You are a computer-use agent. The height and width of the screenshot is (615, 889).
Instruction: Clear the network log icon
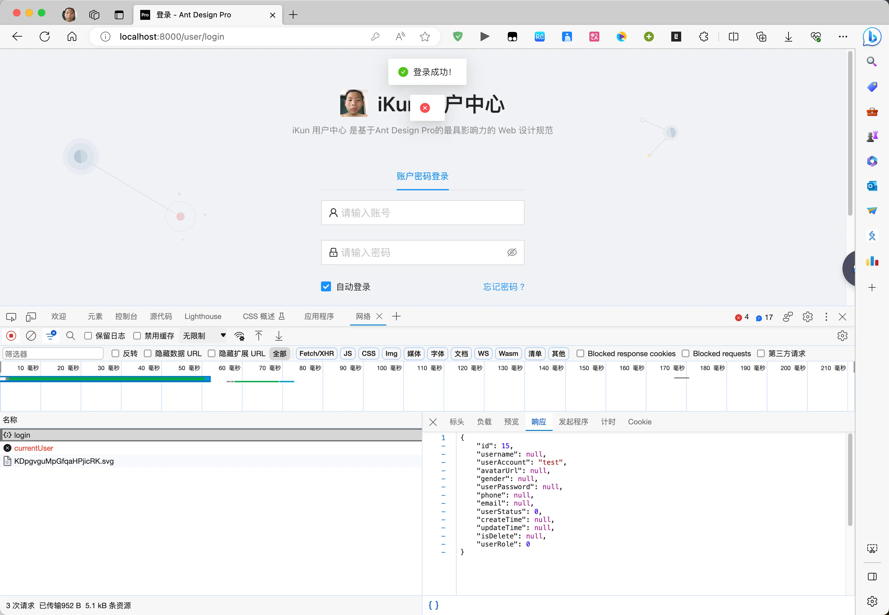(x=31, y=336)
